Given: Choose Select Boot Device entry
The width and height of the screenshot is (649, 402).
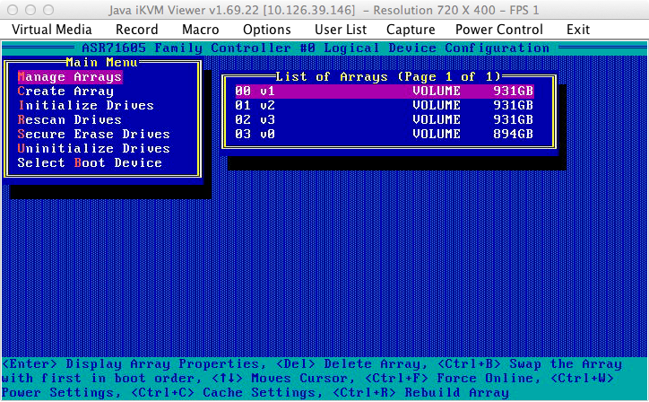Looking at the screenshot, I should pyautogui.click(x=90, y=163).
